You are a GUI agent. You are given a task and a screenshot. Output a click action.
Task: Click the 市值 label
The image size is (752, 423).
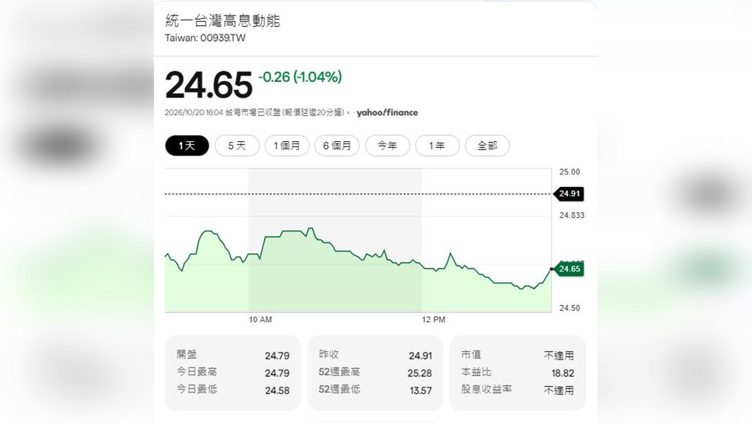pos(471,355)
